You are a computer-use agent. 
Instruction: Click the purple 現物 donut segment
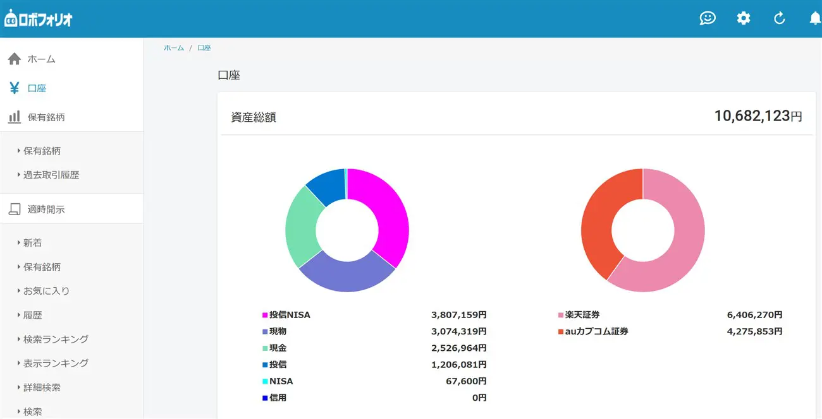347,275
